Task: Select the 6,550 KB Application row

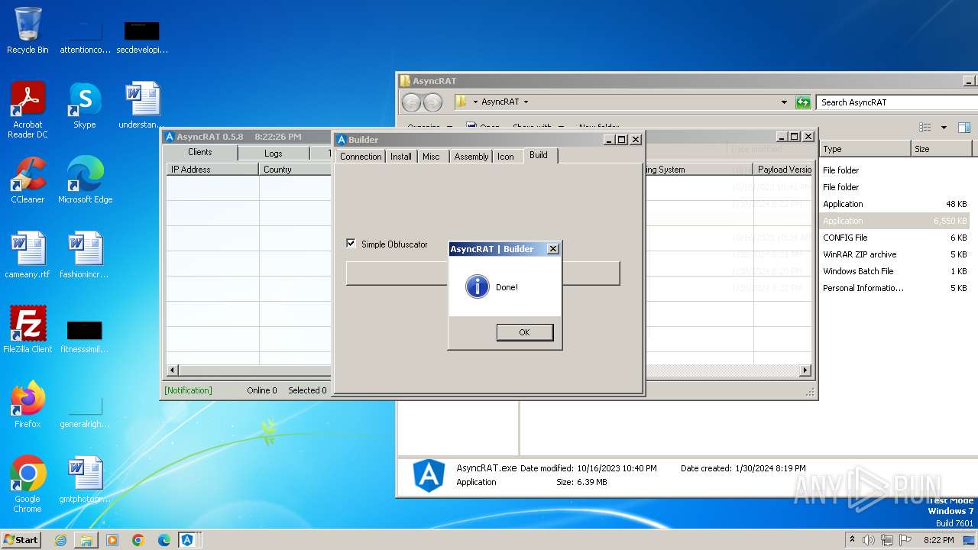Action: click(895, 221)
